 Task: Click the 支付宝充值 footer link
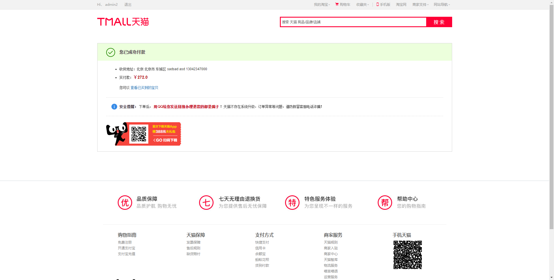click(x=126, y=254)
